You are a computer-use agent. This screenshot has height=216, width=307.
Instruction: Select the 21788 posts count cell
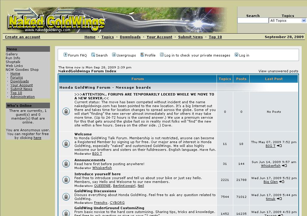(241, 180)
